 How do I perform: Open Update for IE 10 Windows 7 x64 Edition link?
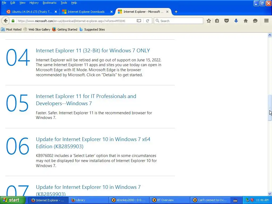pyautogui.click(x=93, y=143)
